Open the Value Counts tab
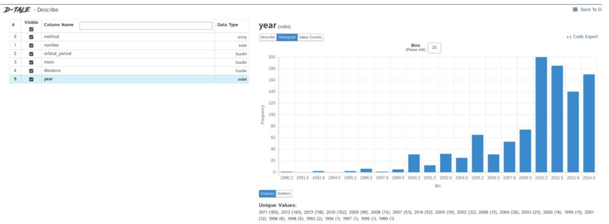609x224 pixels. coord(310,37)
